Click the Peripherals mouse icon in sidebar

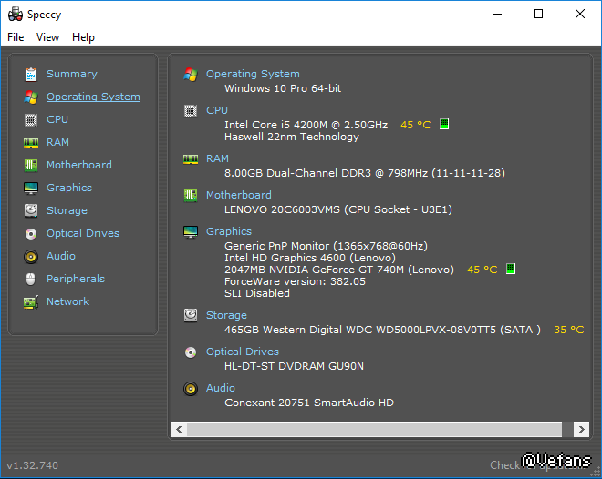[x=31, y=279]
